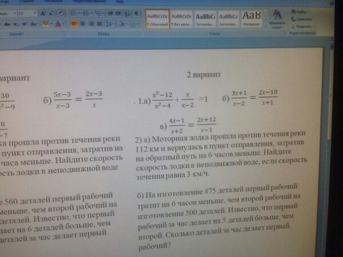Viewport: 343px width, 257px height.
Task: Click the line spacing icon
Action: [x=109, y=24]
